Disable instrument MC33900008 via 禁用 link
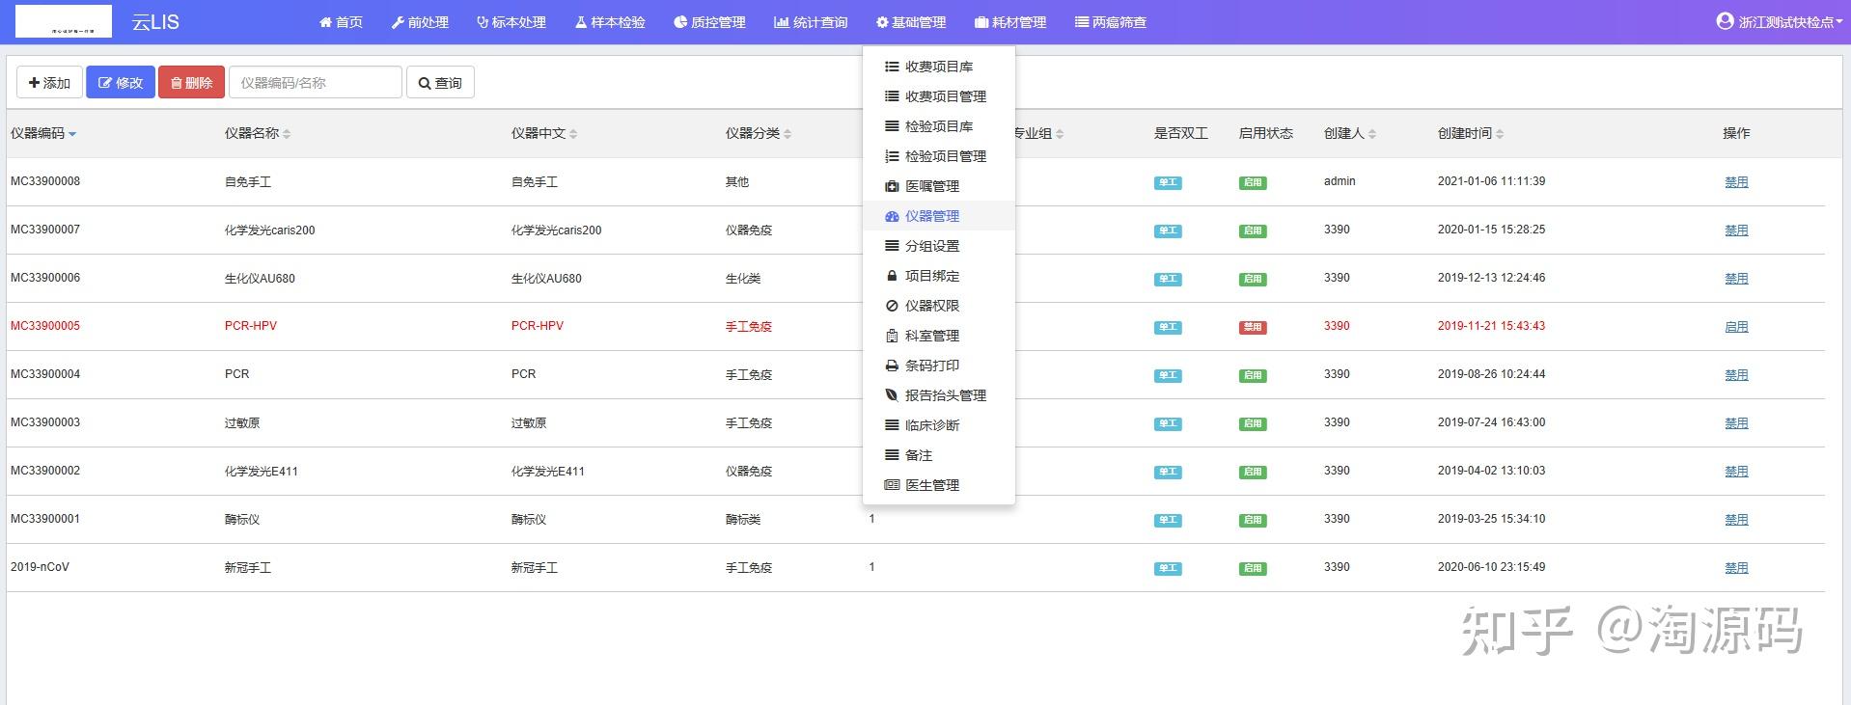The height and width of the screenshot is (705, 1851). (1736, 182)
